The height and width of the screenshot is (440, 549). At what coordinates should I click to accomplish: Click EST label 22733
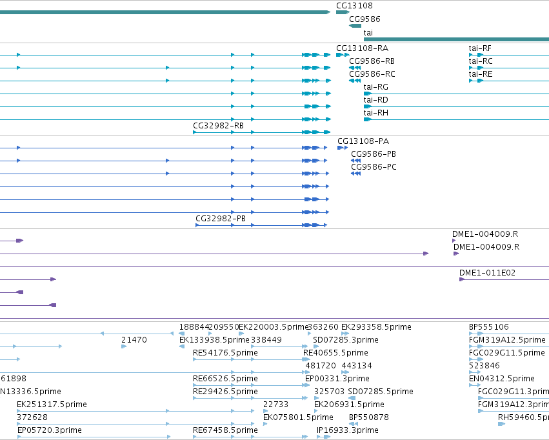point(276,405)
